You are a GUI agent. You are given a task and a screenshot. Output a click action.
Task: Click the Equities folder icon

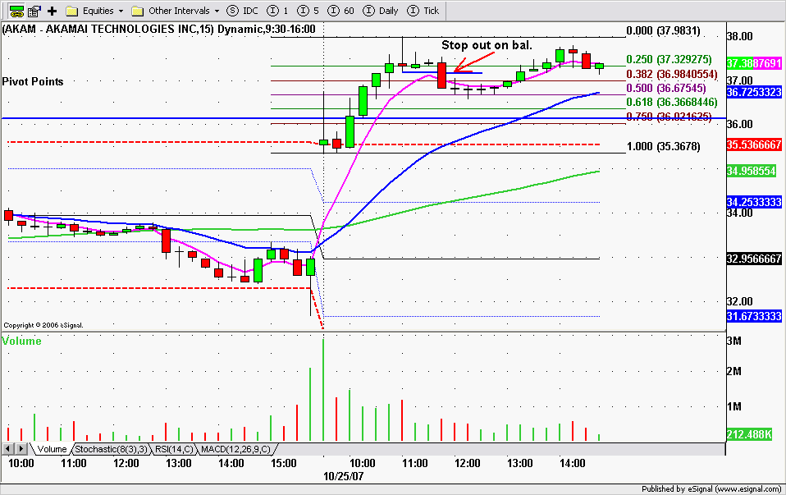tap(71, 11)
